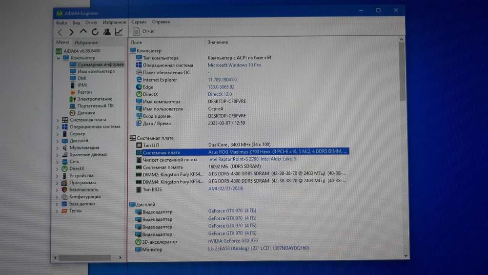This screenshot has width=488, height=275.
Task: Click the vertical scrollbar up arrow
Action: [402, 40]
